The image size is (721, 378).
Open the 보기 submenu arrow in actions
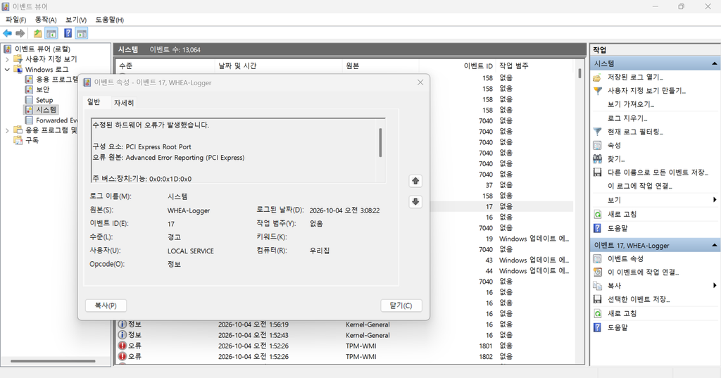point(715,200)
